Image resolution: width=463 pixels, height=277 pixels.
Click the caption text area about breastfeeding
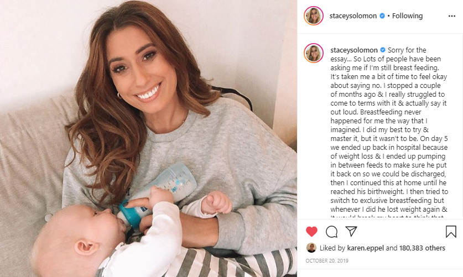point(389,130)
